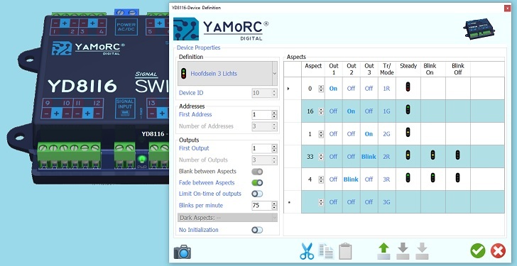The height and width of the screenshot is (266, 517).
Task: Enable Limit On-time of outputs
Action: point(257,194)
